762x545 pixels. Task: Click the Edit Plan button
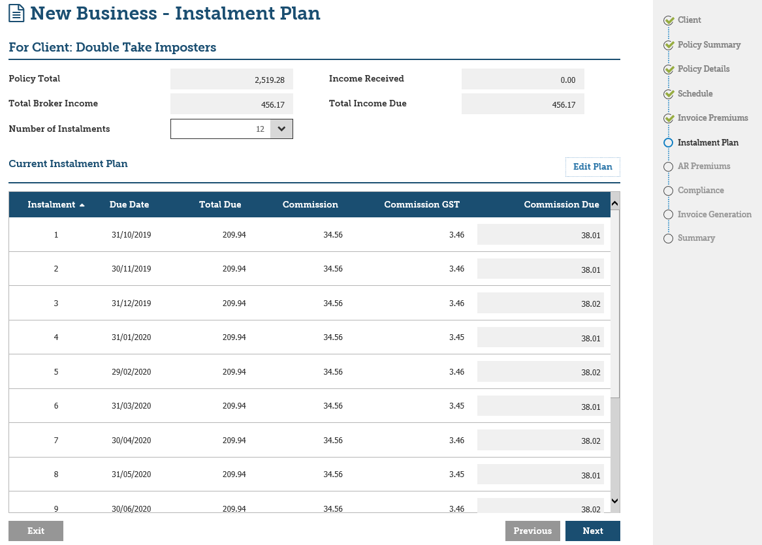click(592, 167)
